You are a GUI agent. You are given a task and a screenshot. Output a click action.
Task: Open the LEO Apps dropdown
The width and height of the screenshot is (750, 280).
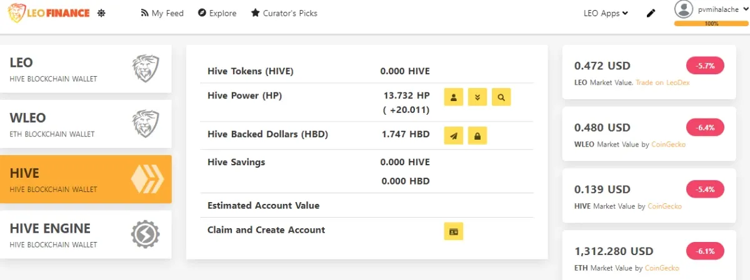click(x=606, y=13)
